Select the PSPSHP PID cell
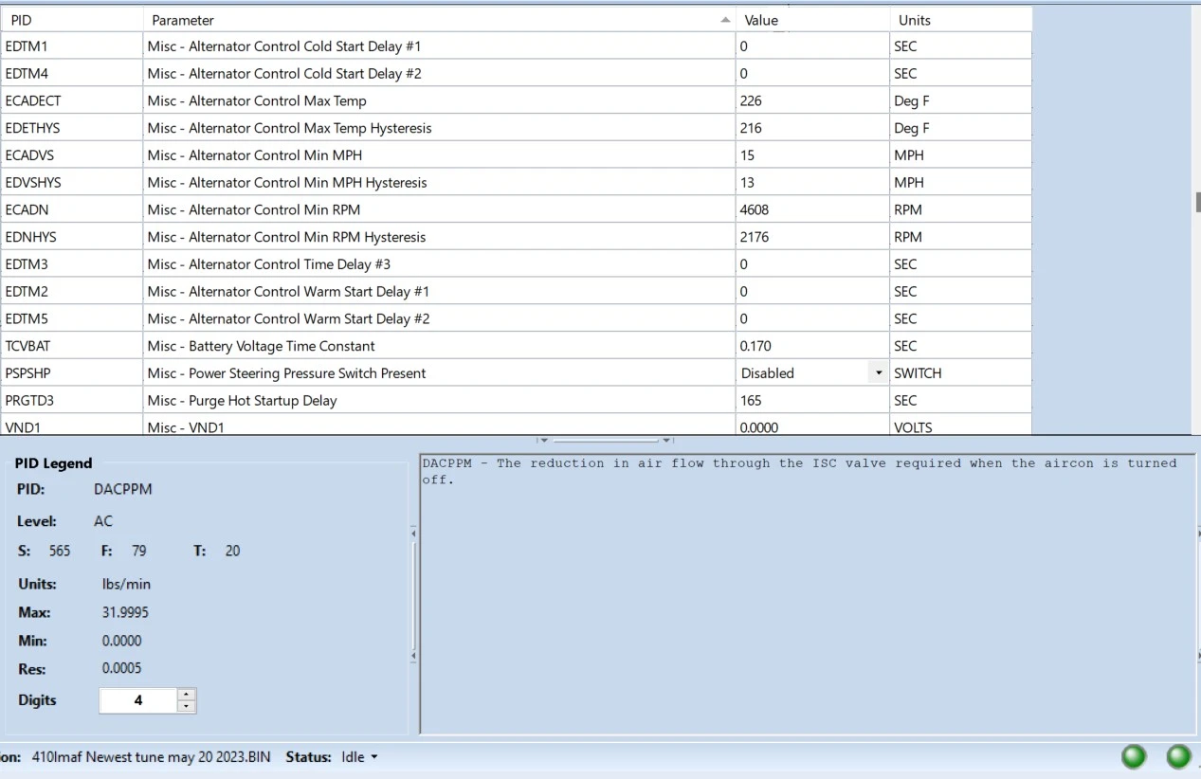 pyautogui.click(x=71, y=373)
